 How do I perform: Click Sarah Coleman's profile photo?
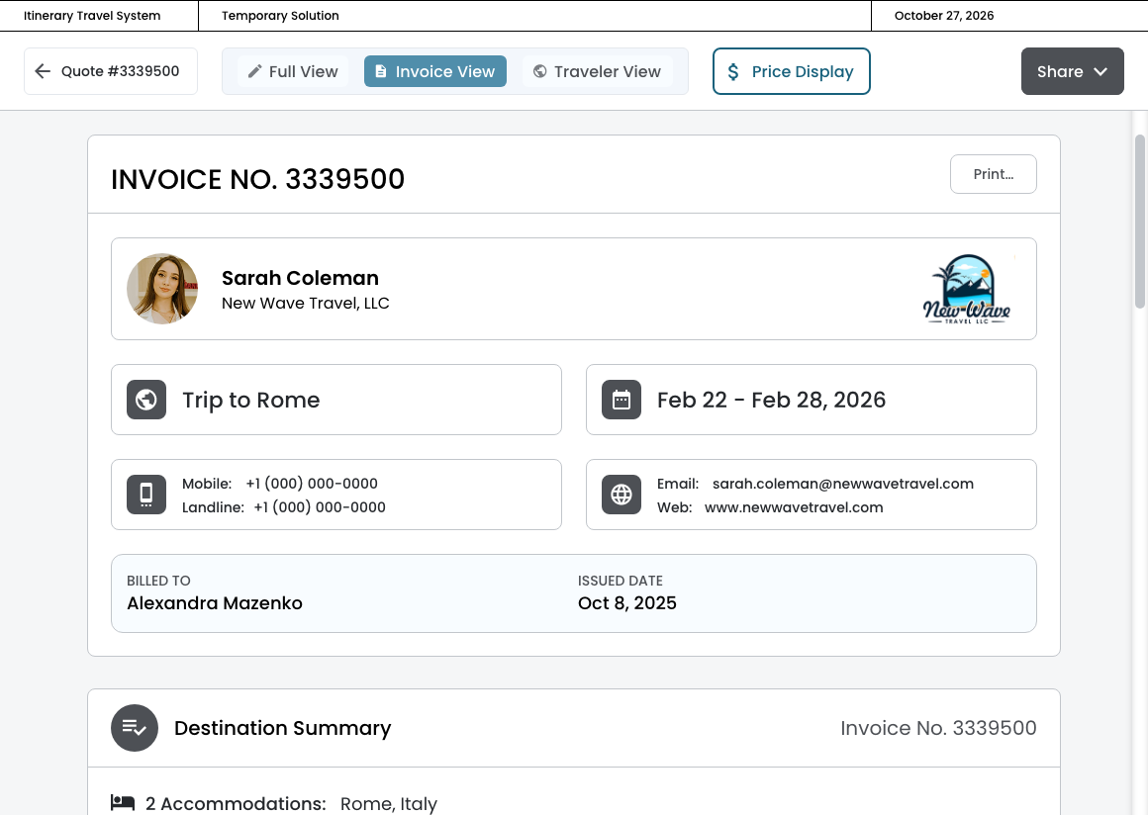[162, 289]
